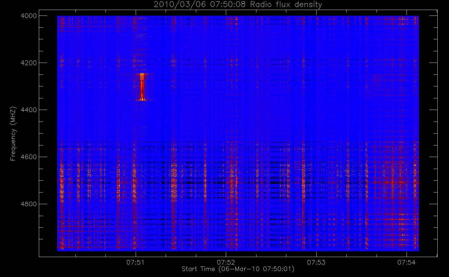Click the 07:53 time tick label
Viewport: 449px width, 277px height.
pyautogui.click(x=316, y=262)
